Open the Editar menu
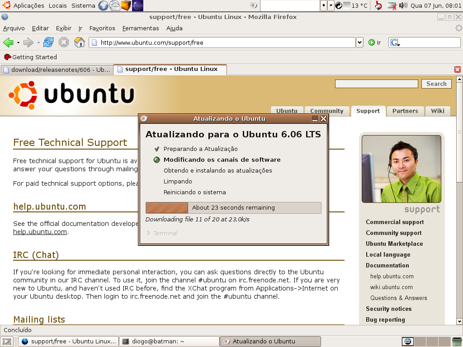The width and height of the screenshot is (463, 347). tap(40, 28)
